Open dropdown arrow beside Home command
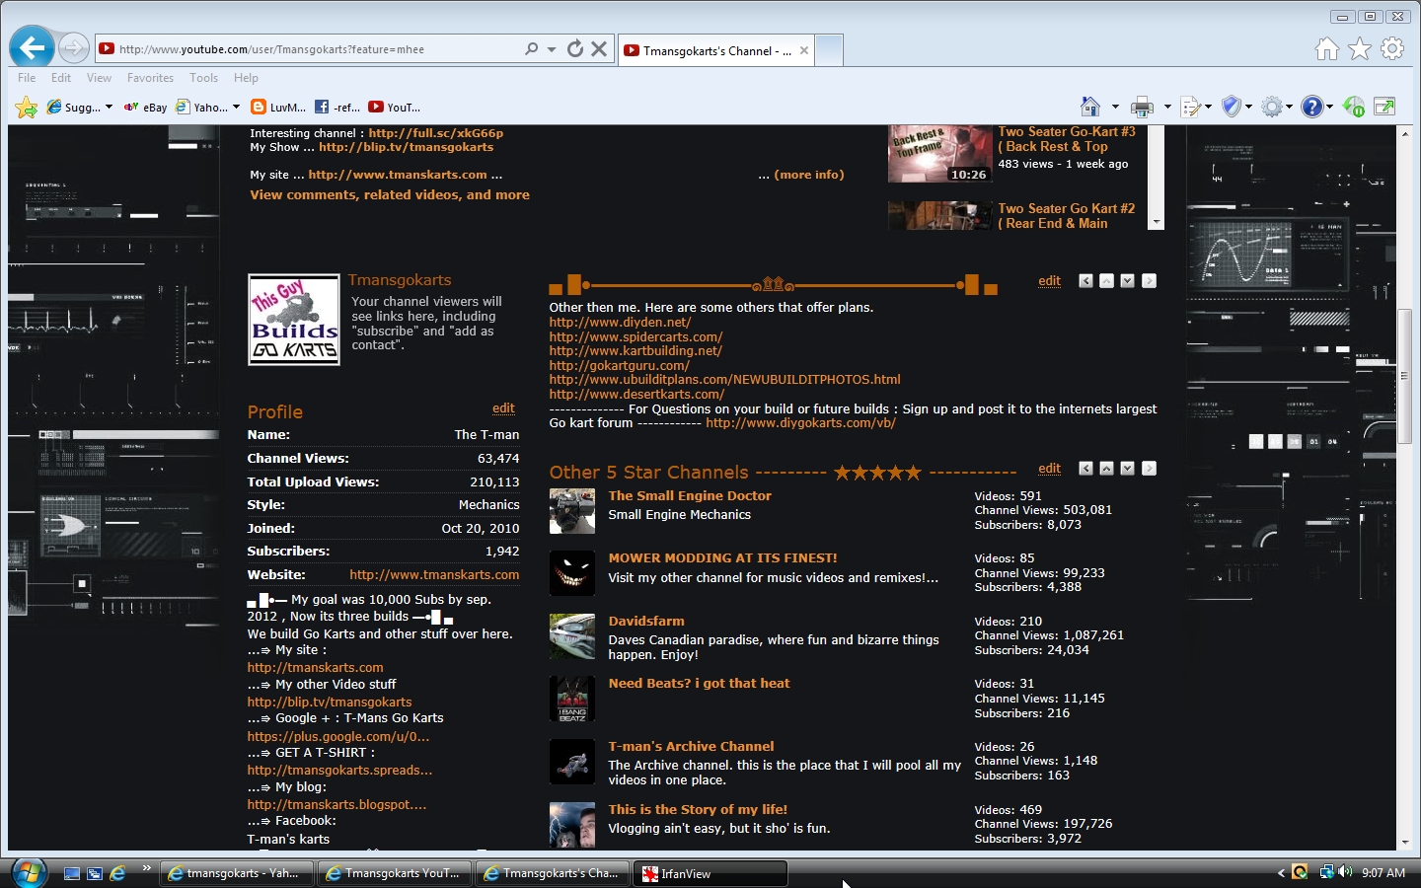 (1115, 107)
